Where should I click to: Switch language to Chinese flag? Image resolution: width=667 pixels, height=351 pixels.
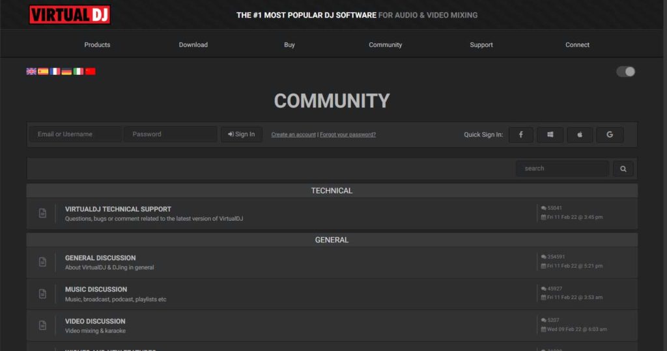click(90, 72)
